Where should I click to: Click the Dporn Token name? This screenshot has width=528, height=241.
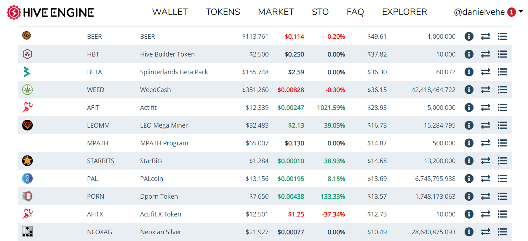tap(159, 196)
